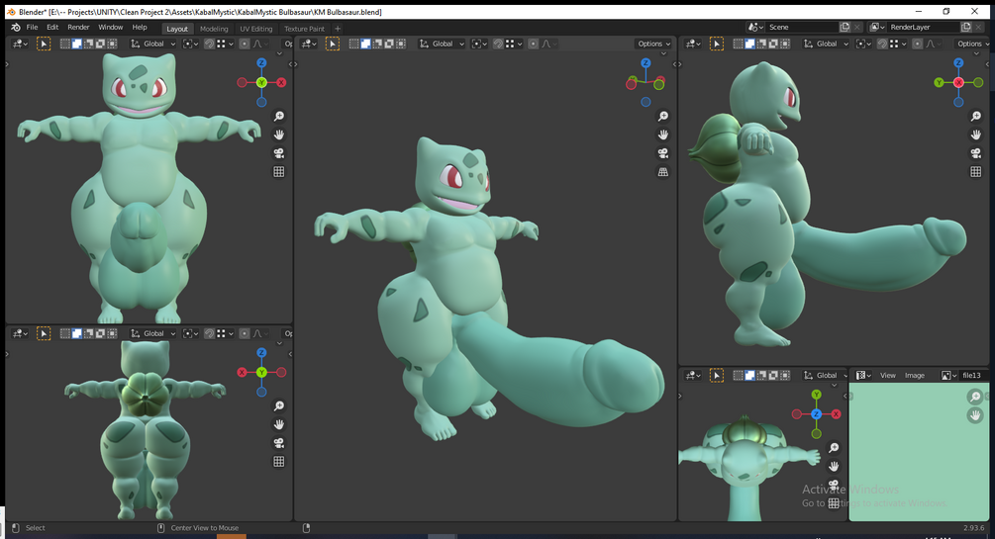
Task: Click the New Scene icon beside Scene
Action: coord(845,28)
